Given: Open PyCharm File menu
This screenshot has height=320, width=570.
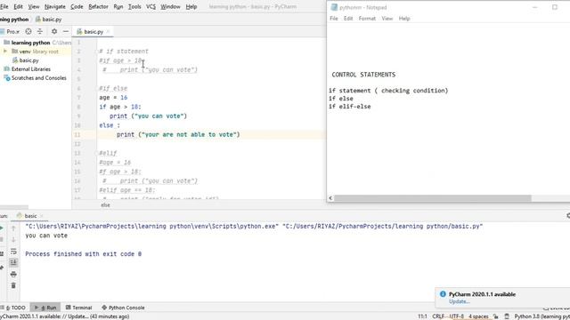Looking at the screenshot, I should click(4, 6).
